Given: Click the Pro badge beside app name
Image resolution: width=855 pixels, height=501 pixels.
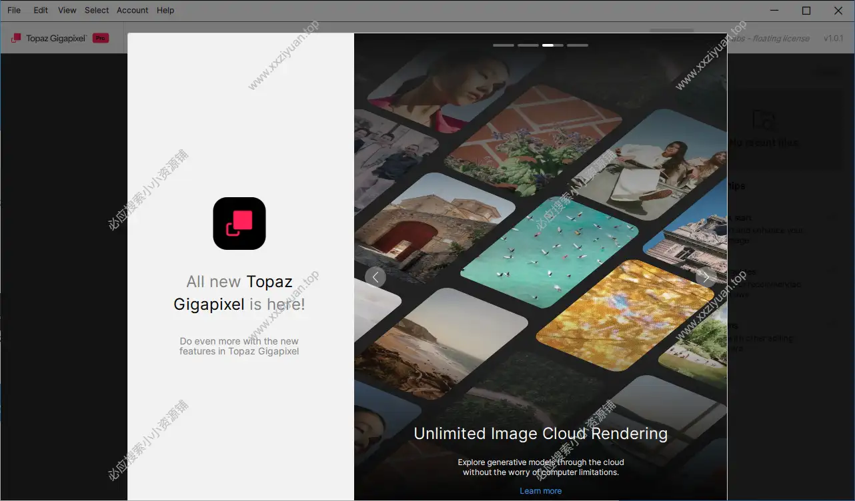Looking at the screenshot, I should pyautogui.click(x=101, y=39).
